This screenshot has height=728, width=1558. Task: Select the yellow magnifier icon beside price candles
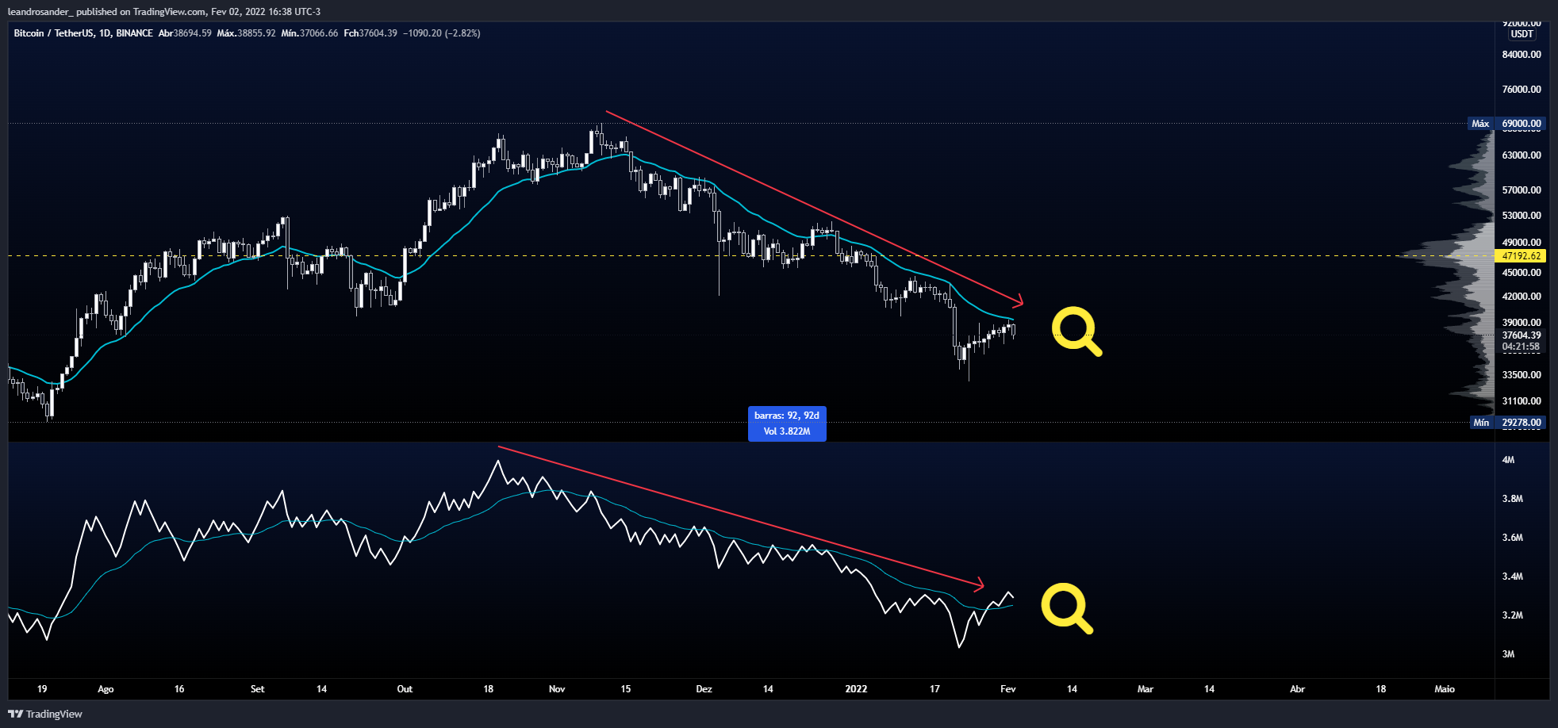click(1076, 332)
